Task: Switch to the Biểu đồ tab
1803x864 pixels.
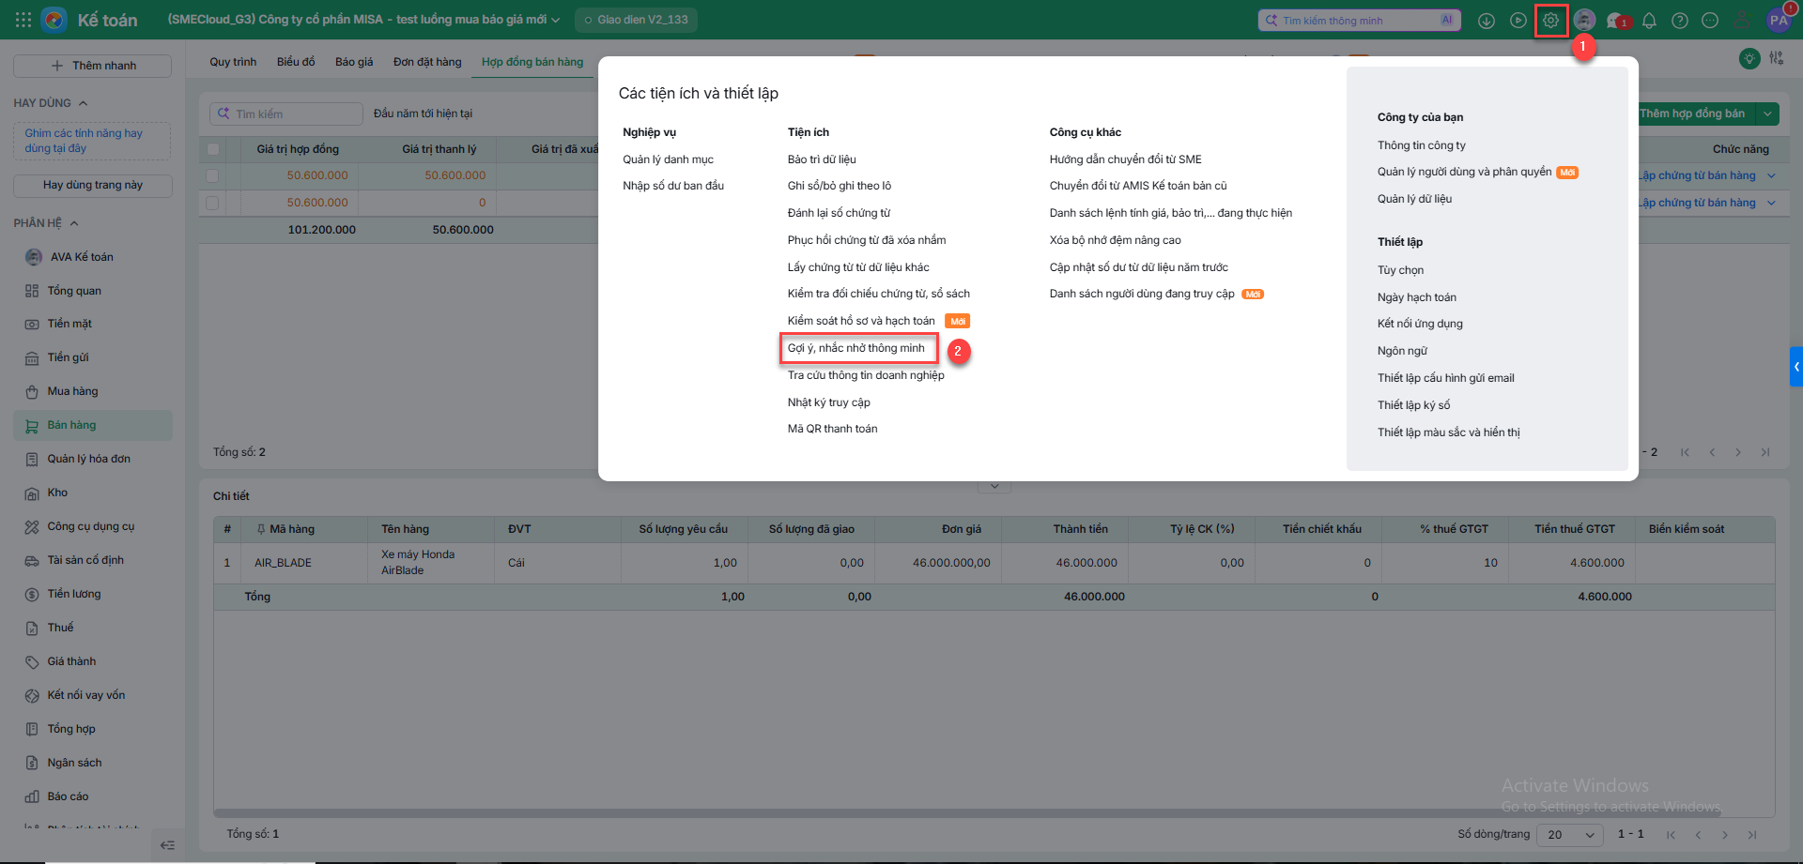Action: pos(296,62)
